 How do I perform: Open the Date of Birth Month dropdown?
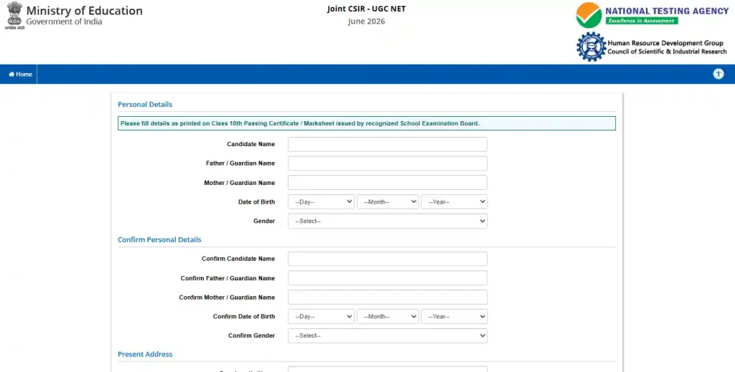pyautogui.click(x=387, y=201)
